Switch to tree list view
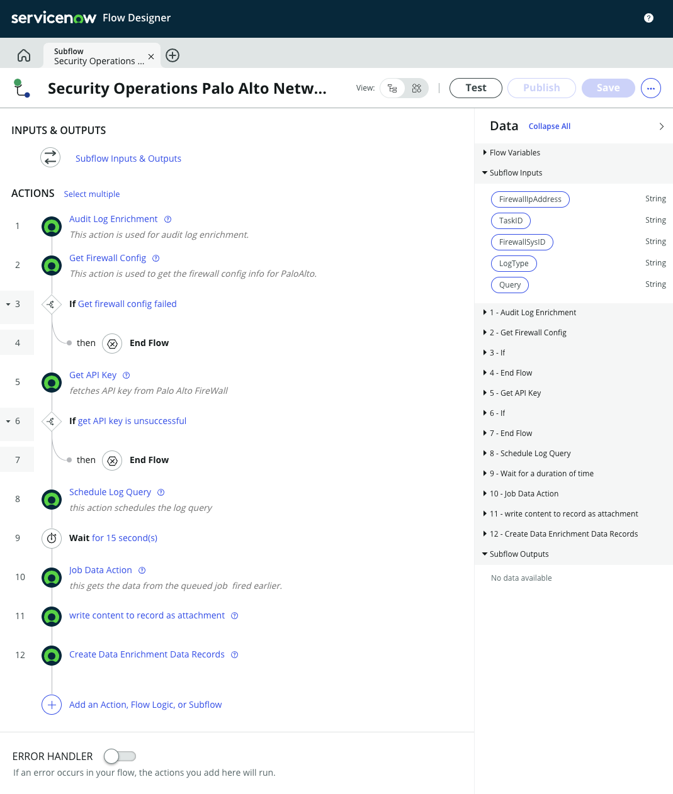Screen dimensions: 673x794 click(392, 88)
